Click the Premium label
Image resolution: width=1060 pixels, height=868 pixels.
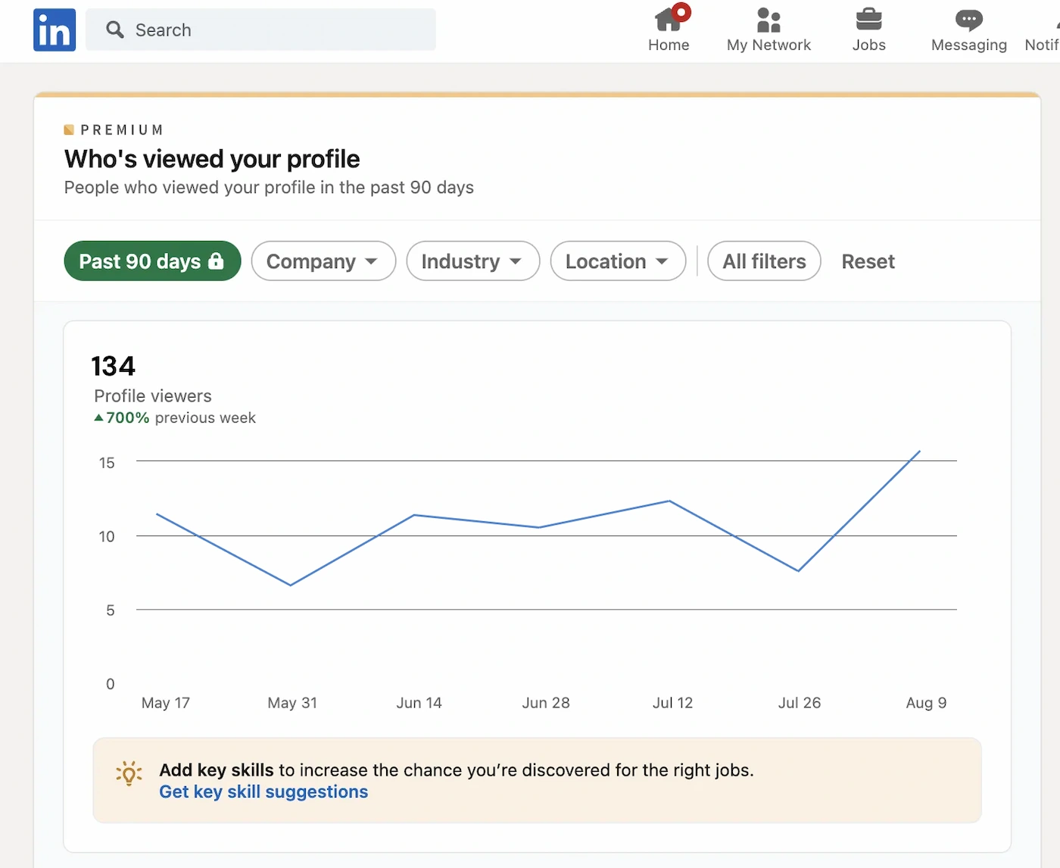click(114, 130)
